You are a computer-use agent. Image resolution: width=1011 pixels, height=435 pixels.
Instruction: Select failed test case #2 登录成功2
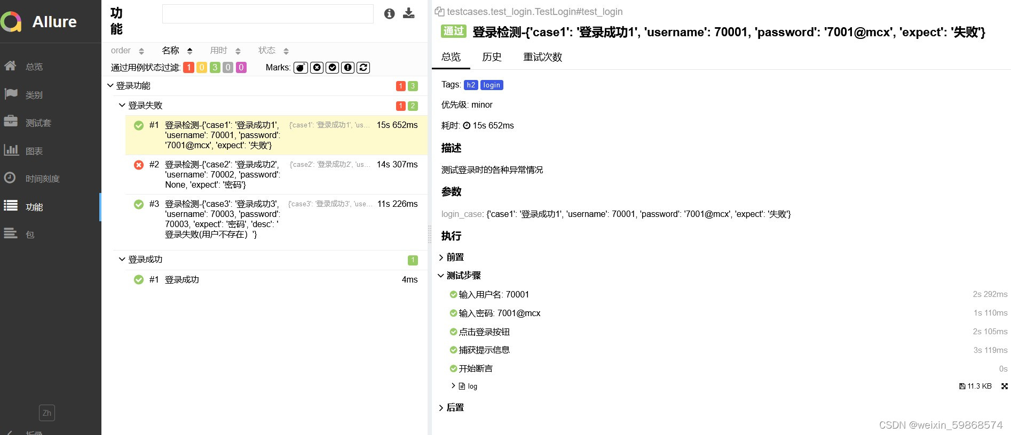tap(277, 175)
